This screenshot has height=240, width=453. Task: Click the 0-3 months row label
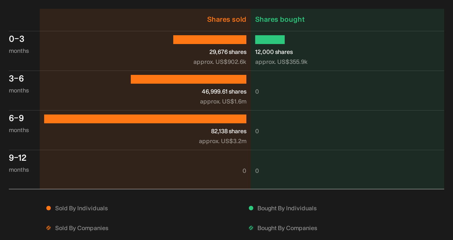19,44
